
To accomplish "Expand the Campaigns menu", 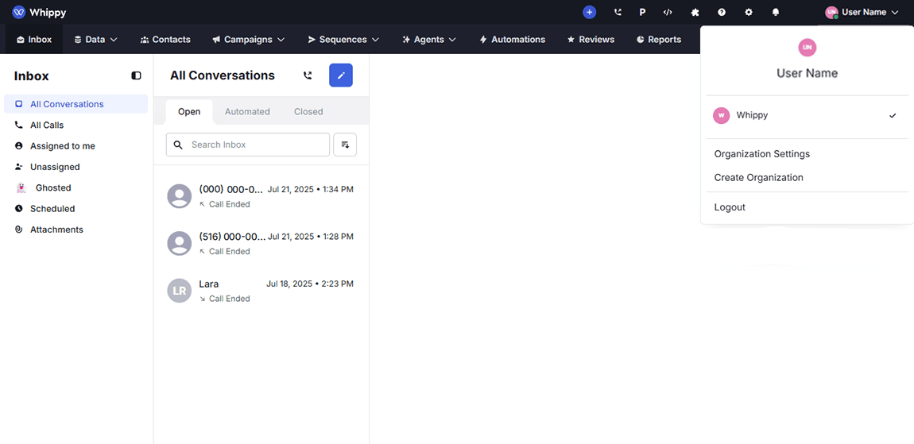I will coord(248,40).
